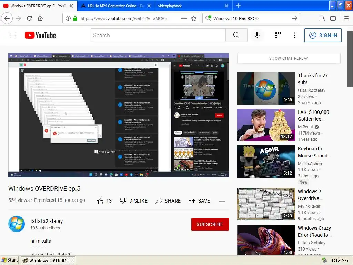Click the green padlock security icon

tap(75, 19)
